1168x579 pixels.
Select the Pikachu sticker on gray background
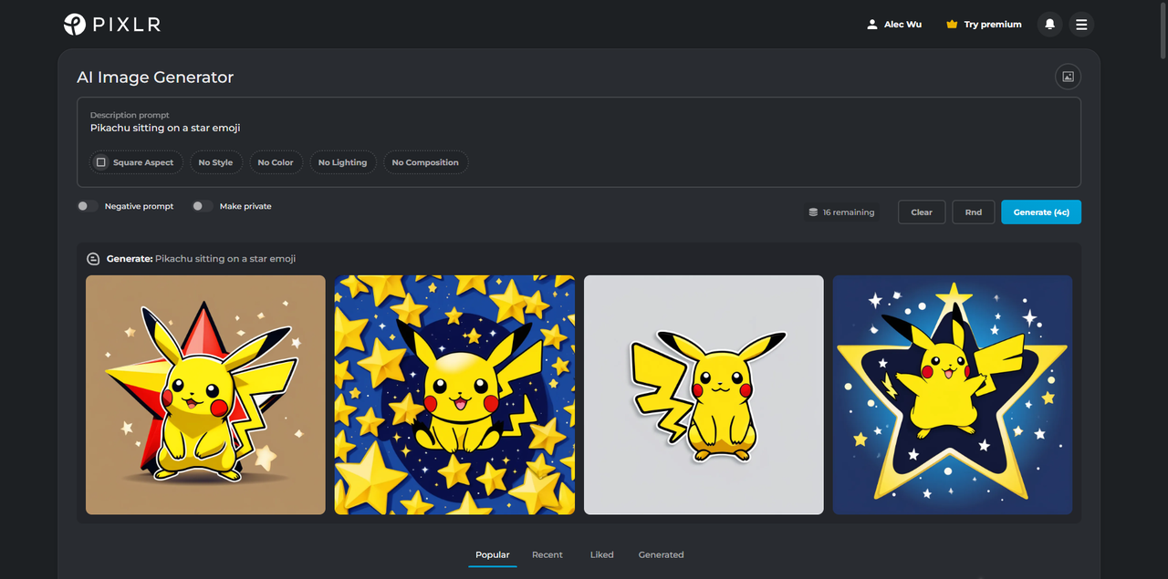click(704, 395)
